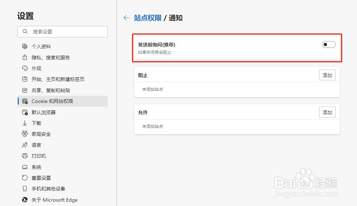Click the 如果关闭将会阻止 description text
Image resolution: width=357 pixels, height=206 pixels.
coord(154,52)
